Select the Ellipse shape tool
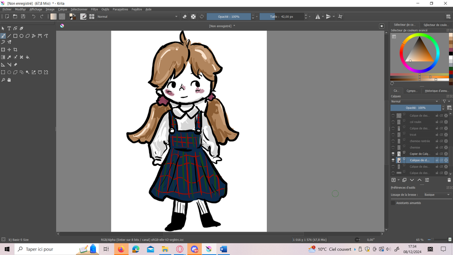453x255 pixels. [21, 36]
